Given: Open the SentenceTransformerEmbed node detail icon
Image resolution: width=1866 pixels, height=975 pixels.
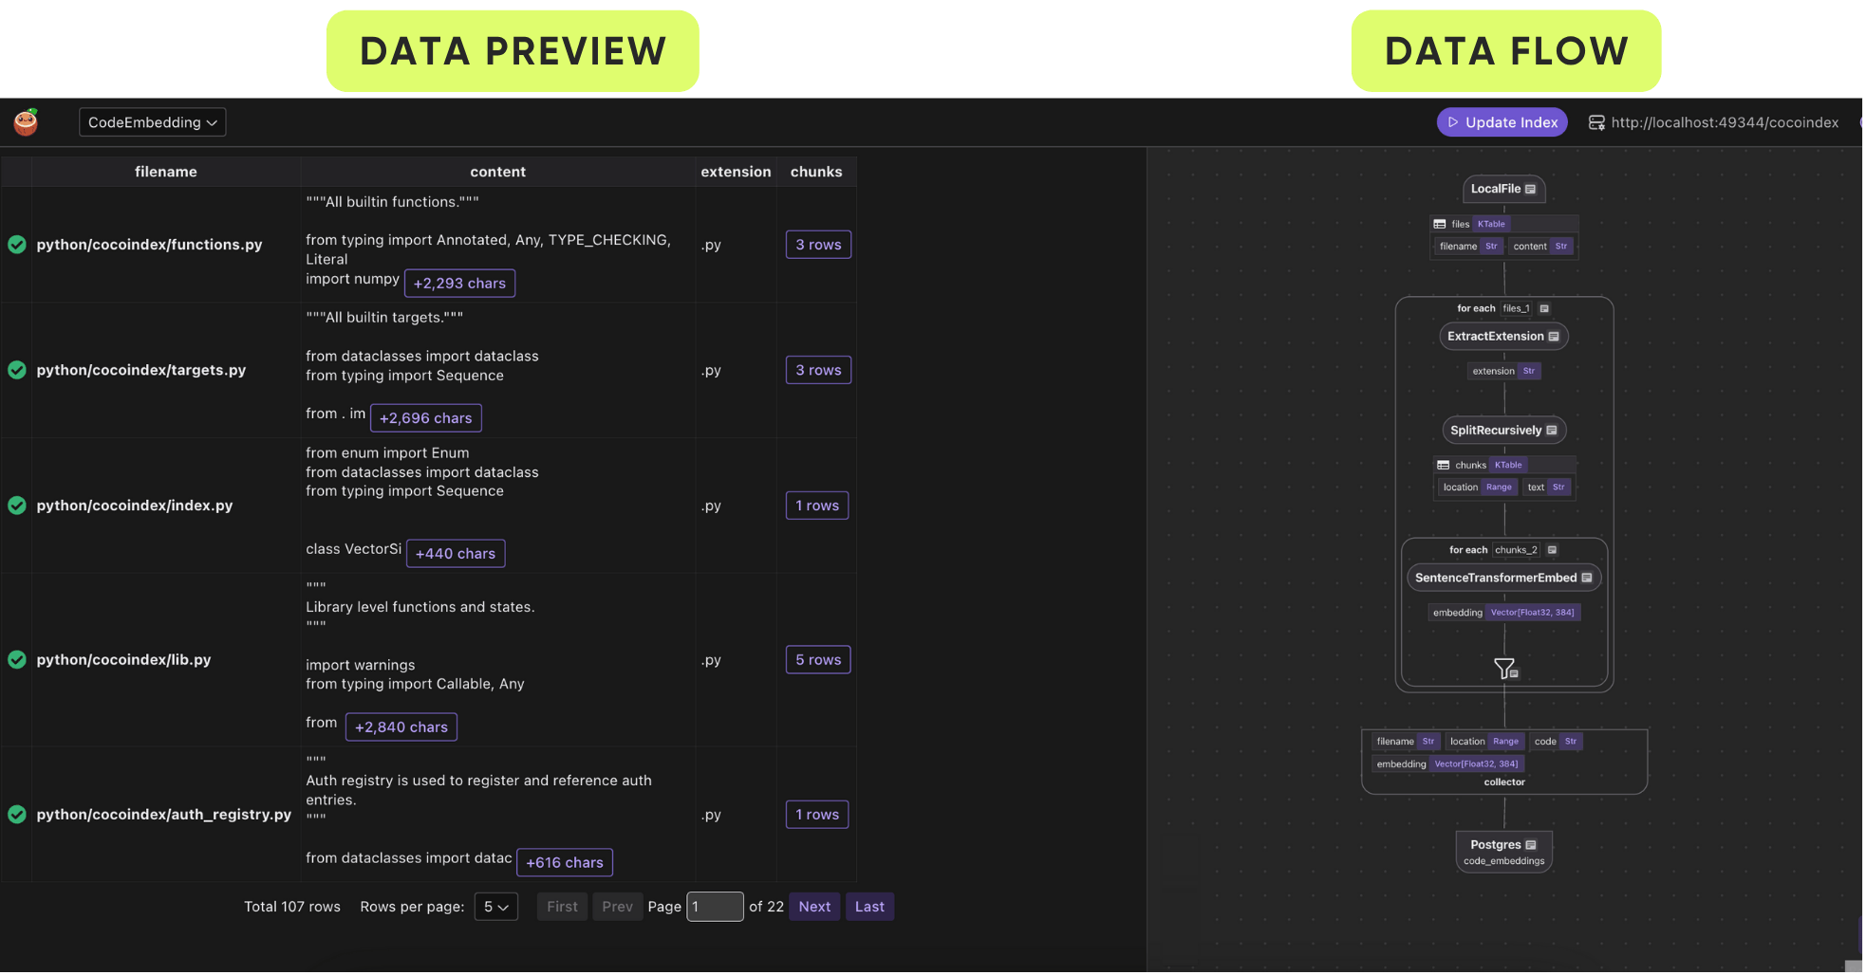Looking at the screenshot, I should [1586, 578].
